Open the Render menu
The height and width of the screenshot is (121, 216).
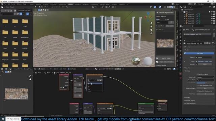point(13,4)
